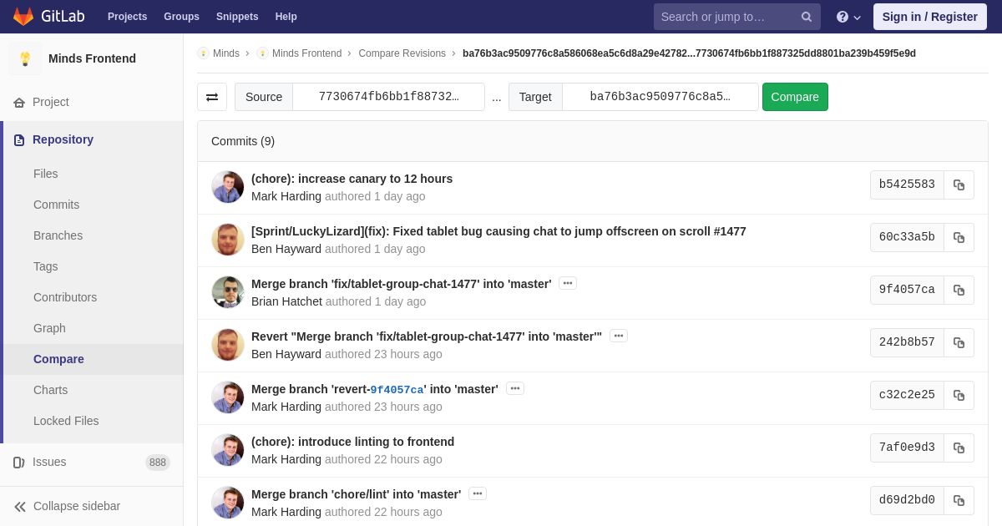Click the Issues count badge 888

(x=158, y=463)
